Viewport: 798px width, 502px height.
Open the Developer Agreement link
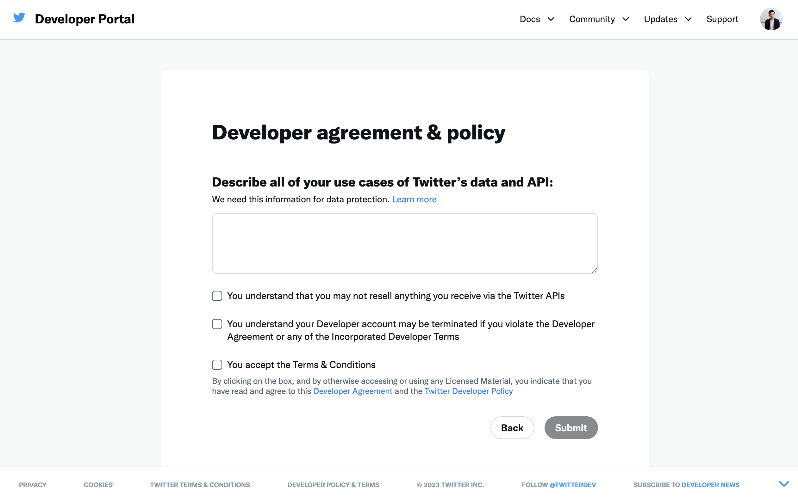tap(352, 391)
